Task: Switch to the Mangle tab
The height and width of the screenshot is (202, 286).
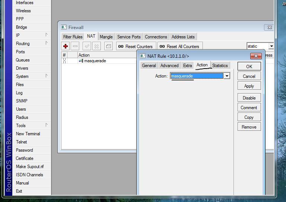Action: point(106,37)
